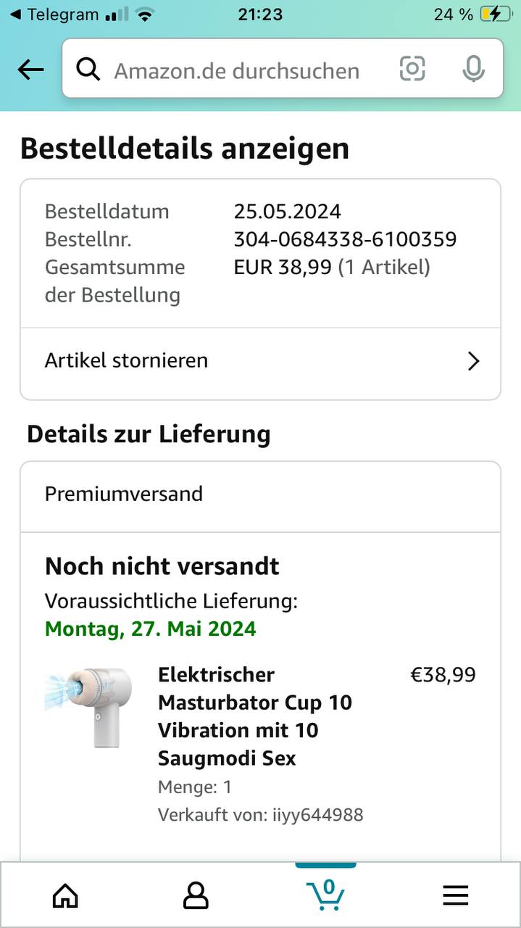The width and height of the screenshot is (521, 928).
Task: Tap the seller name iiyy644988
Action: [x=317, y=815]
